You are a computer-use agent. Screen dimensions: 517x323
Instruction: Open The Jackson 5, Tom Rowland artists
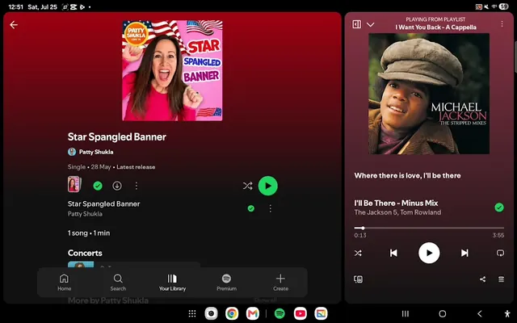397,212
